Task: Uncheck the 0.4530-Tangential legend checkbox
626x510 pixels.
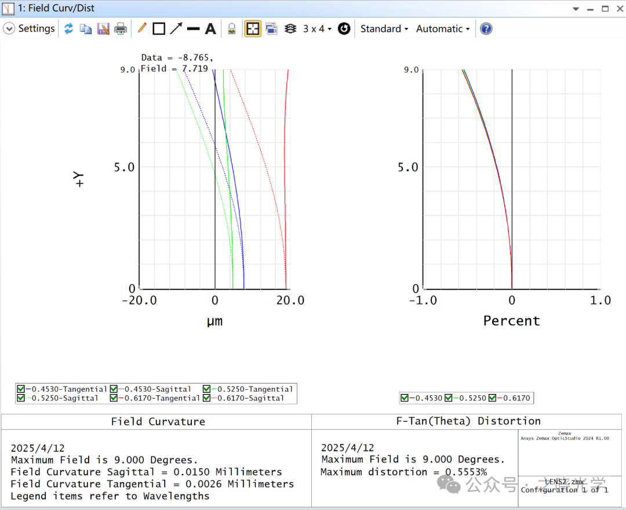Action: point(21,389)
